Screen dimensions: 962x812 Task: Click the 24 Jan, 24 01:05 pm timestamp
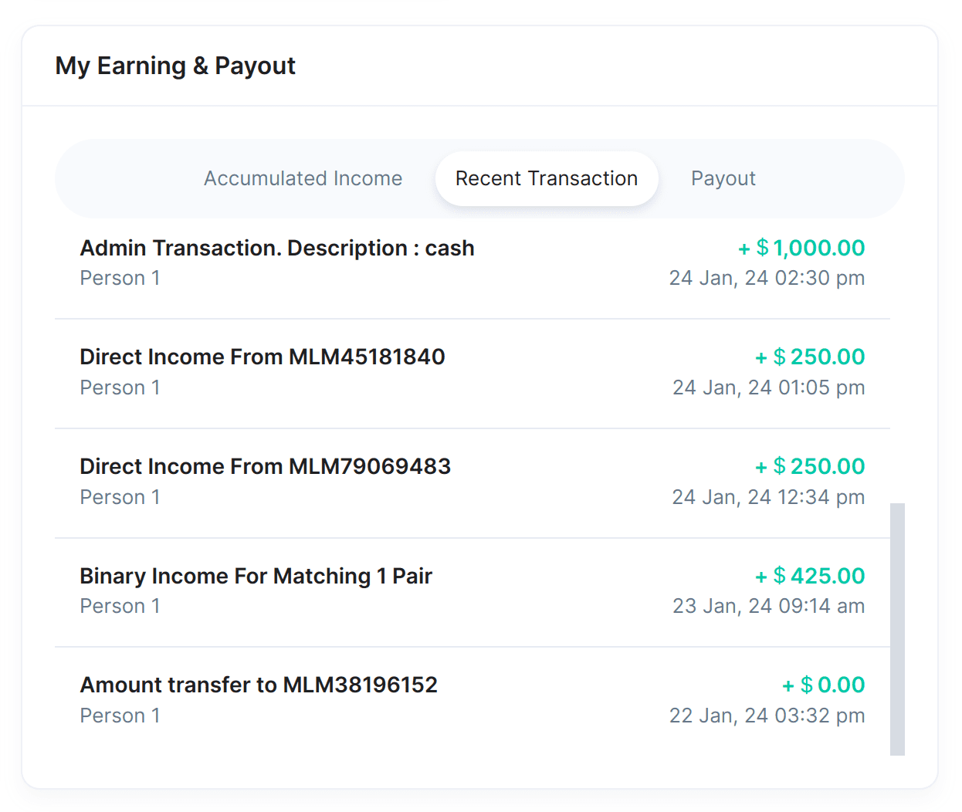tap(768, 387)
